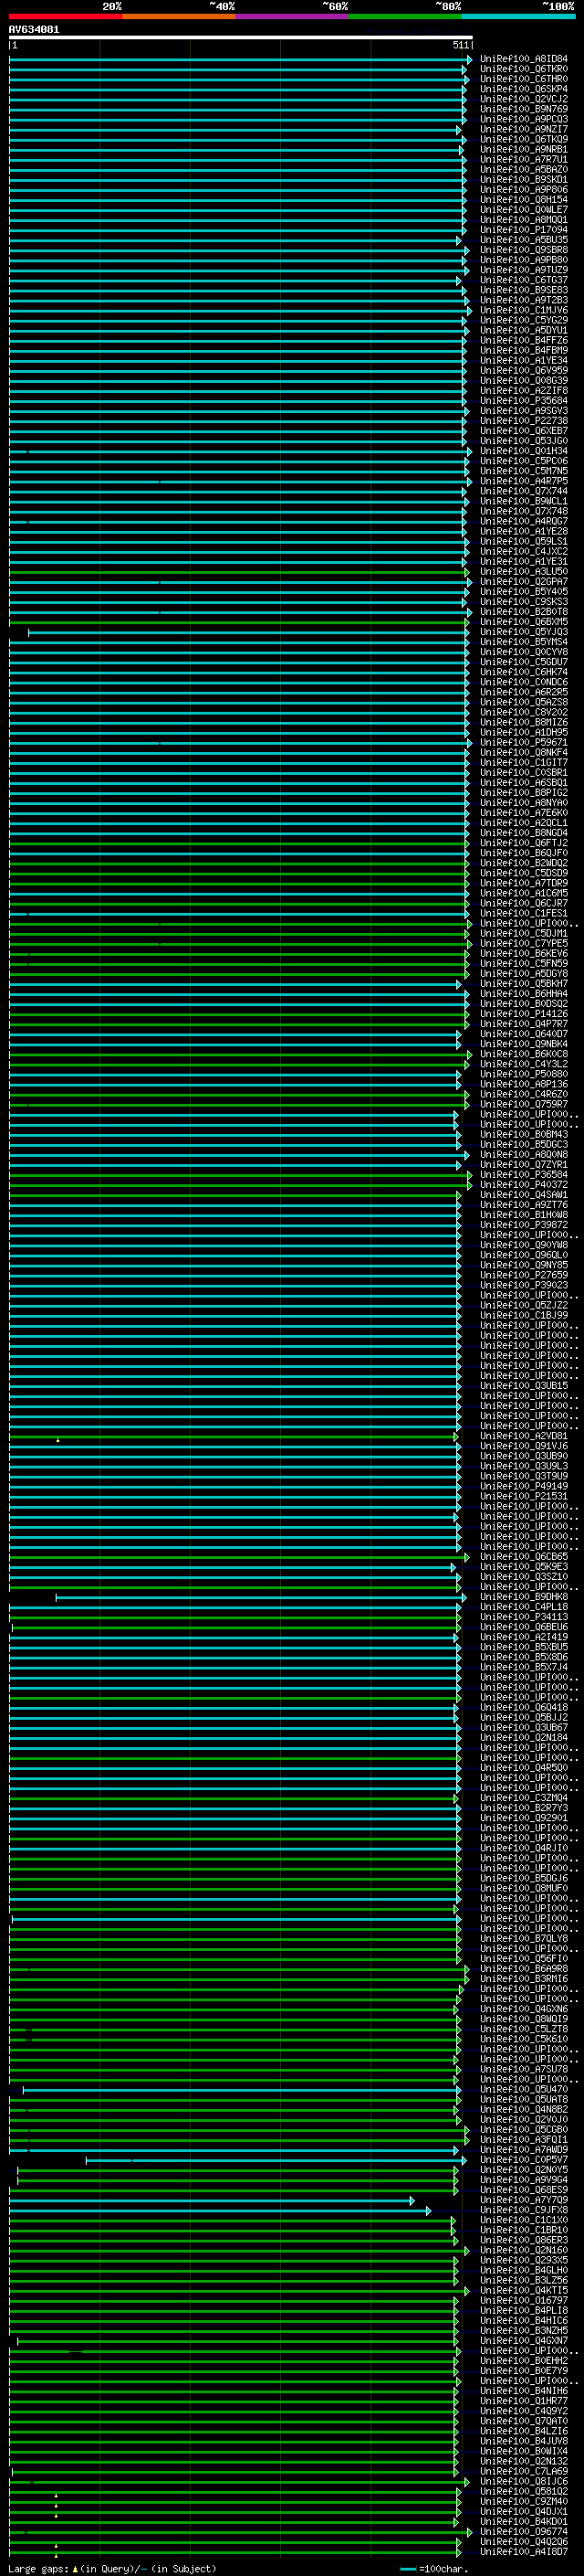Open hit UniRef100_A7R7U1
Image resolution: width=584 pixels, height=2576 pixels.
tap(524, 159)
